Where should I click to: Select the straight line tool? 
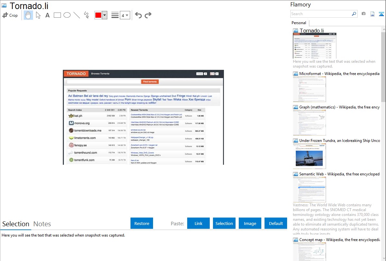point(77,15)
